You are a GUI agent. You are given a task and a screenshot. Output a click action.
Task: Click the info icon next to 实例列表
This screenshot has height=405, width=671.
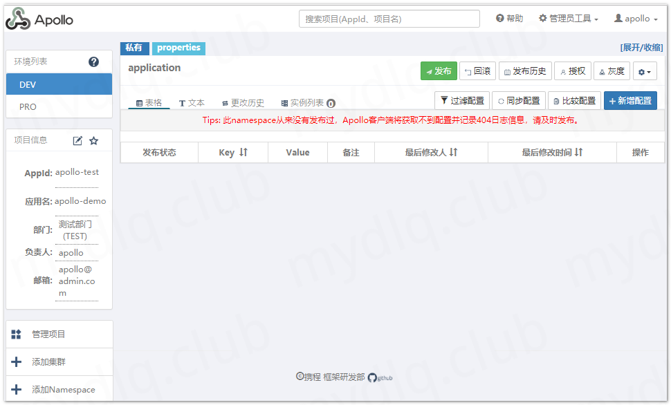330,102
